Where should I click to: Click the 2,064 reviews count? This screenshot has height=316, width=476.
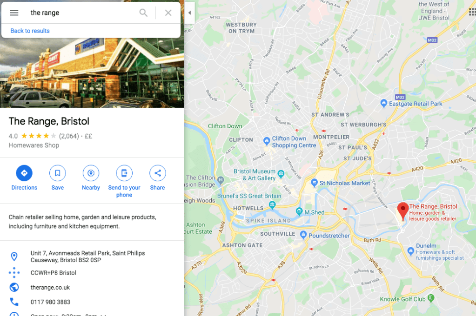(69, 136)
